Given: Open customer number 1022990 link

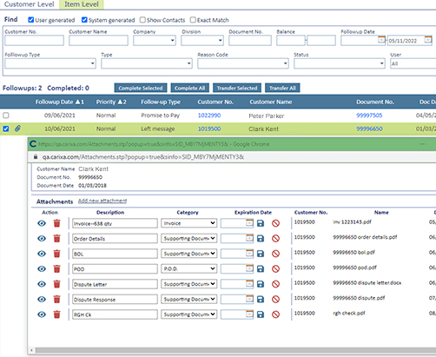Looking at the screenshot, I should (x=209, y=116).
